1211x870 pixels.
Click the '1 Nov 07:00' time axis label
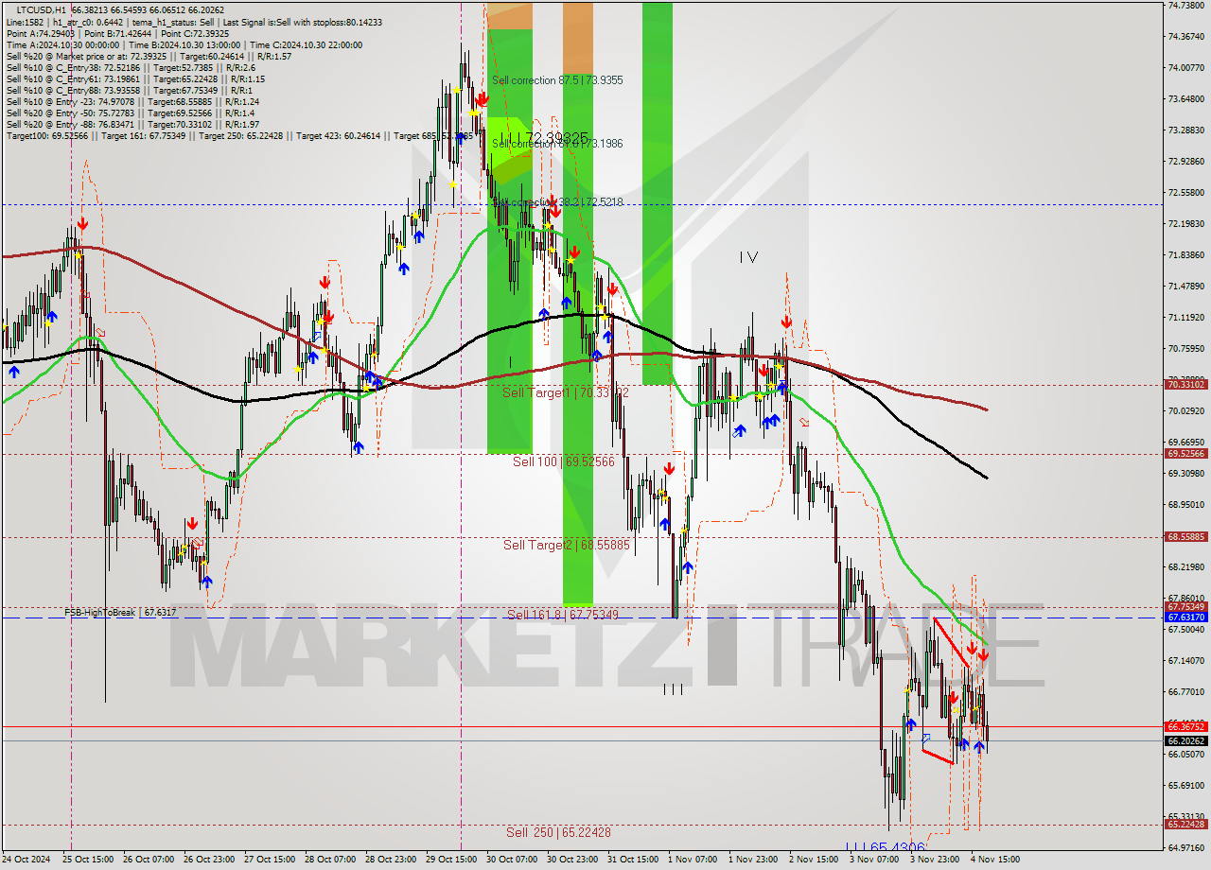[693, 860]
